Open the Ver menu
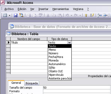The width and height of the screenshot is (111, 94). click(32, 9)
